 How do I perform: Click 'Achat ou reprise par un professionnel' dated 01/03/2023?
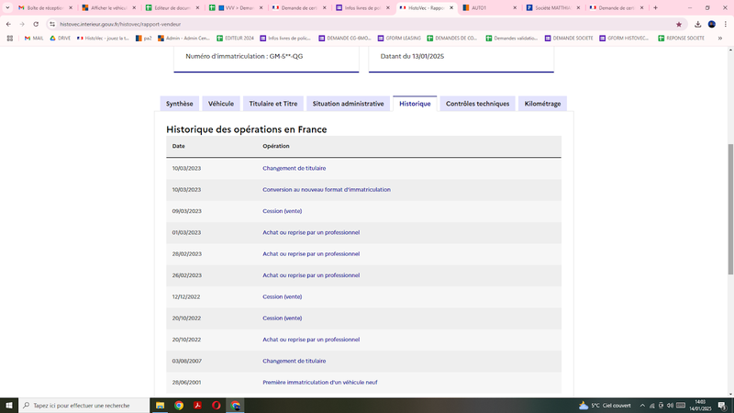[311, 232]
